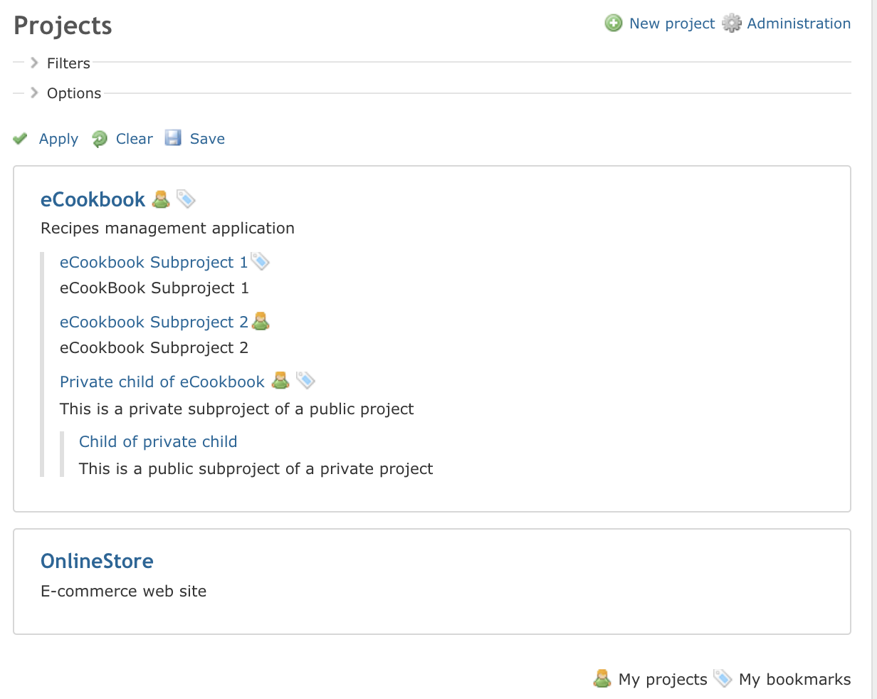
Task: Click the green plus New project icon
Action: [x=613, y=23]
